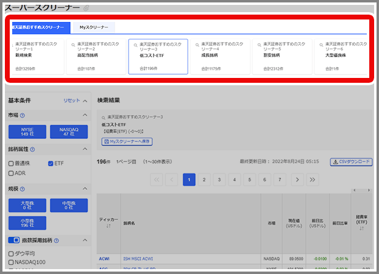The height and width of the screenshot is (274, 379).
Task: Collapse the 基本条件 section
Action: tap(85, 100)
